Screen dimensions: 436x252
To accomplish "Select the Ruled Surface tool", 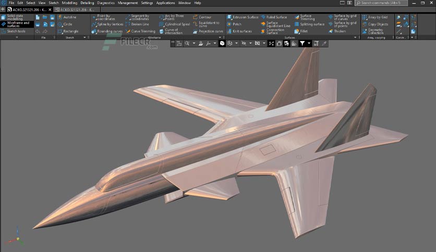I will 274,17.
